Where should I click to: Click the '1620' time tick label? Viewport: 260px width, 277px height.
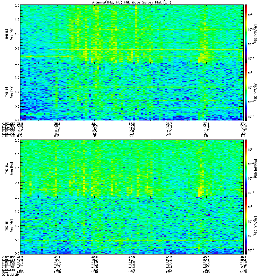[57, 272]
